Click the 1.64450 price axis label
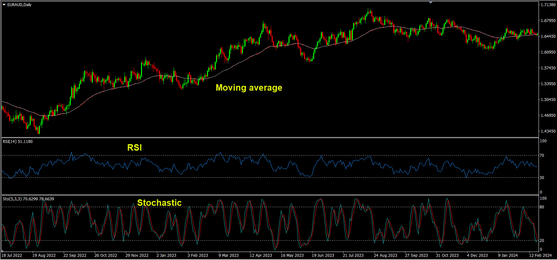Viewport: 557px width, 260px height. (548, 36)
